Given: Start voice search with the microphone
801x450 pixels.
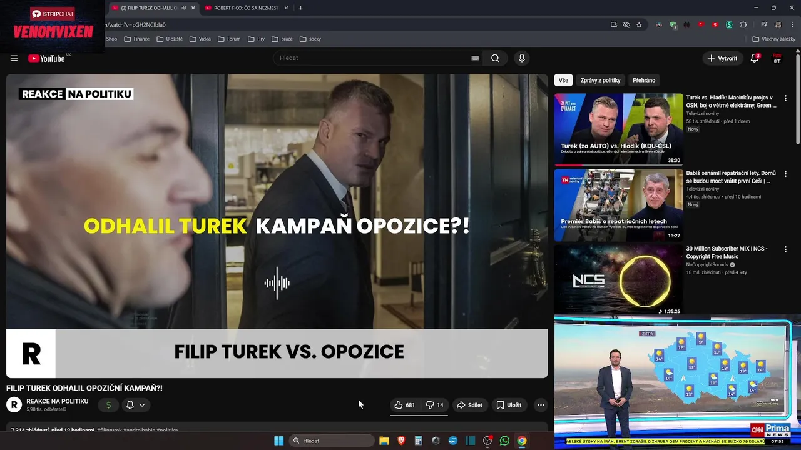Looking at the screenshot, I should 522,58.
